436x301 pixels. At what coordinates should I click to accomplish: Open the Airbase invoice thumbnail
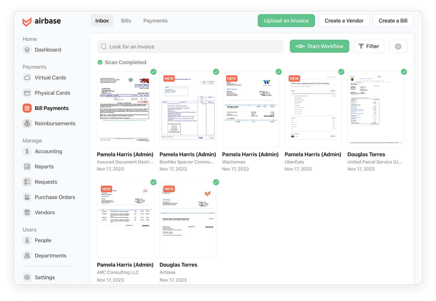(188, 220)
